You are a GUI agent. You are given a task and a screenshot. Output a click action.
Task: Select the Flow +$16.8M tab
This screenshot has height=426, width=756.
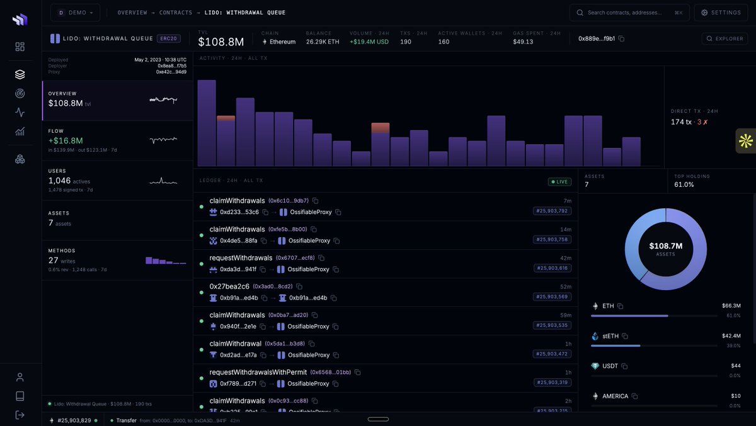pos(118,140)
